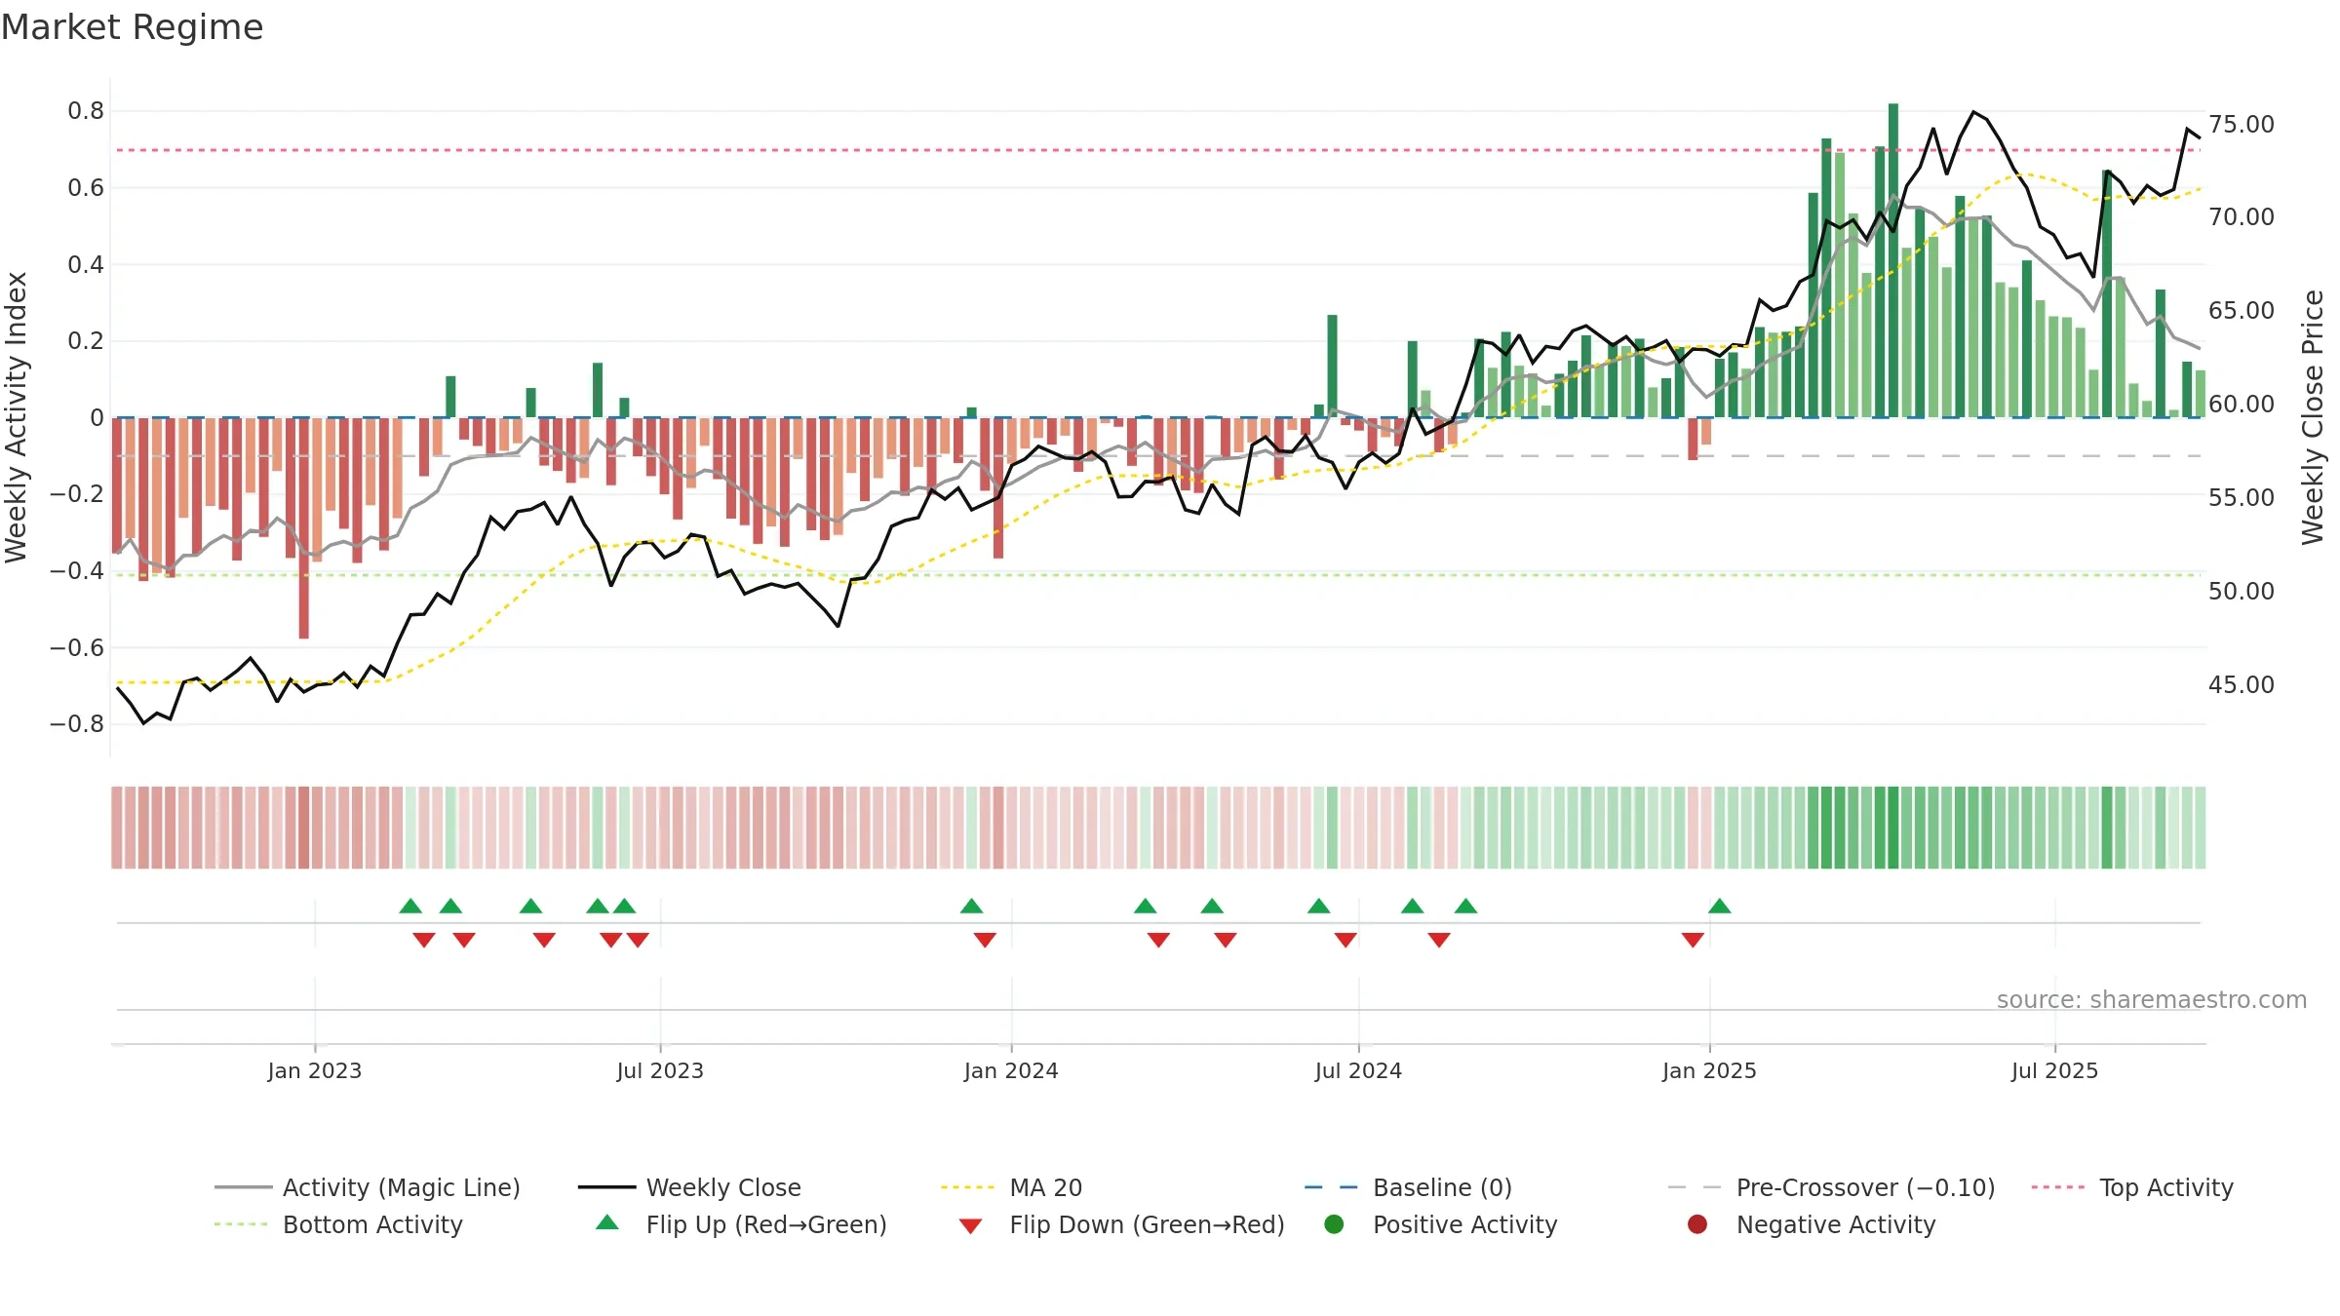The image size is (2340, 1316).
Task: Click the 75.00 price tick label
Action: (2242, 124)
